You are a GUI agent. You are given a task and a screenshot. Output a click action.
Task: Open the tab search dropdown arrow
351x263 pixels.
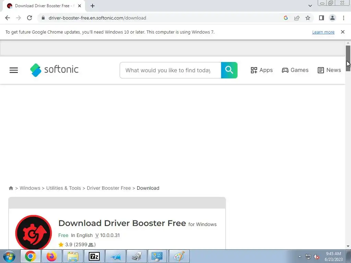pyautogui.click(x=310, y=6)
